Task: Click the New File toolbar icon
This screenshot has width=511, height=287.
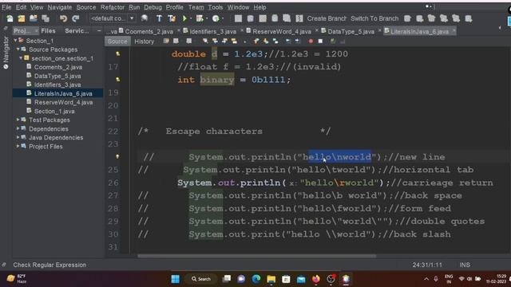Action: click(10, 18)
